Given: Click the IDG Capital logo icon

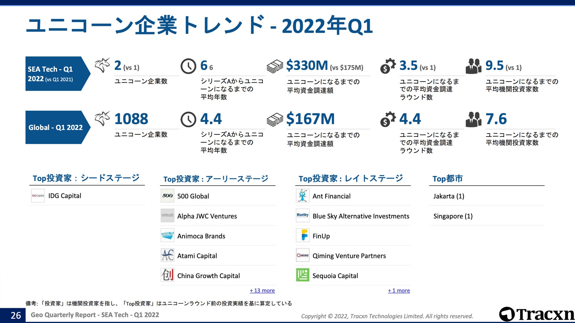Looking at the screenshot, I should [38, 196].
